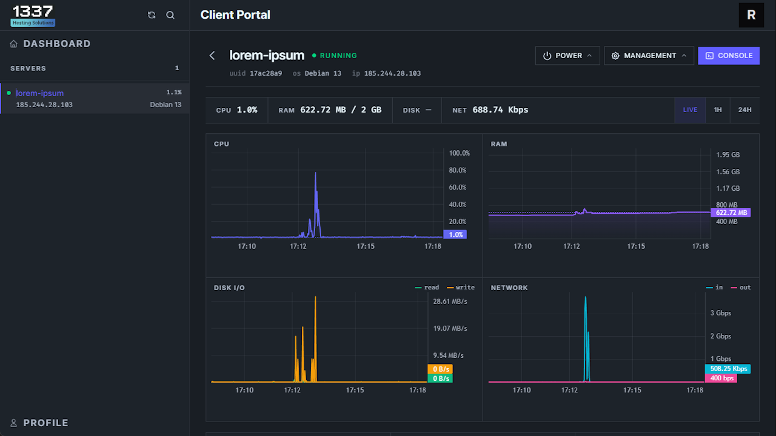
Task: Click the RAM 622.72 MB / 2 GB stat
Action: [330, 110]
